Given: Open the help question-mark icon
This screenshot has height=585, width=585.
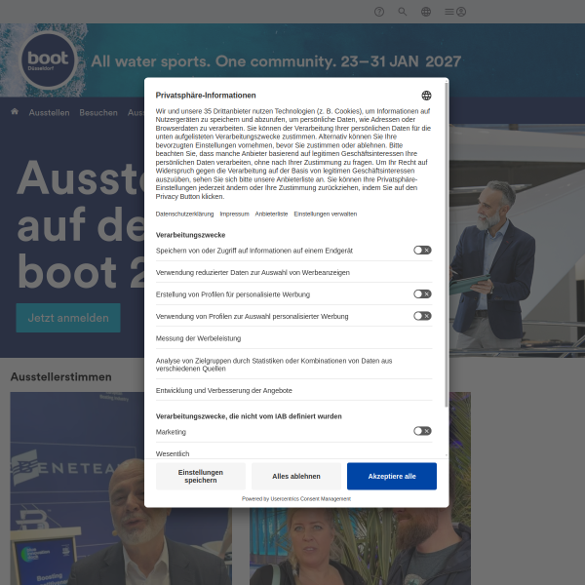Looking at the screenshot, I should [379, 12].
